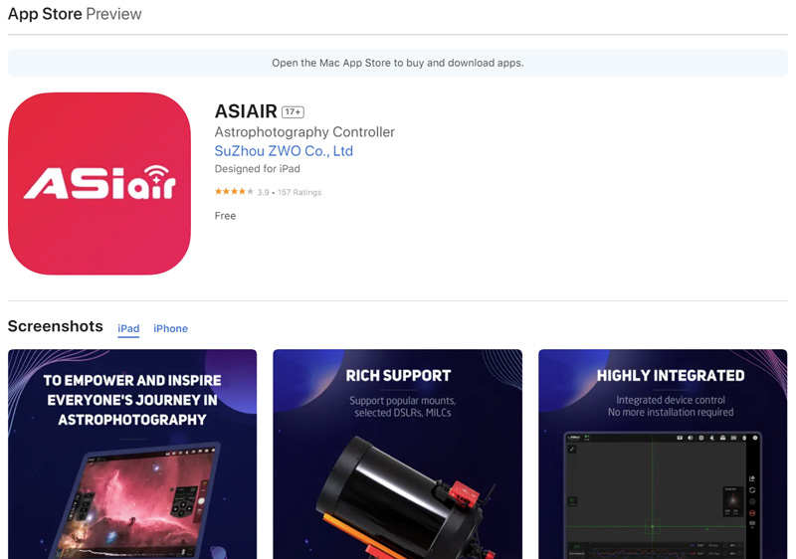
Task: Click the ASIAIR app title heading
Action: pyautogui.click(x=246, y=111)
